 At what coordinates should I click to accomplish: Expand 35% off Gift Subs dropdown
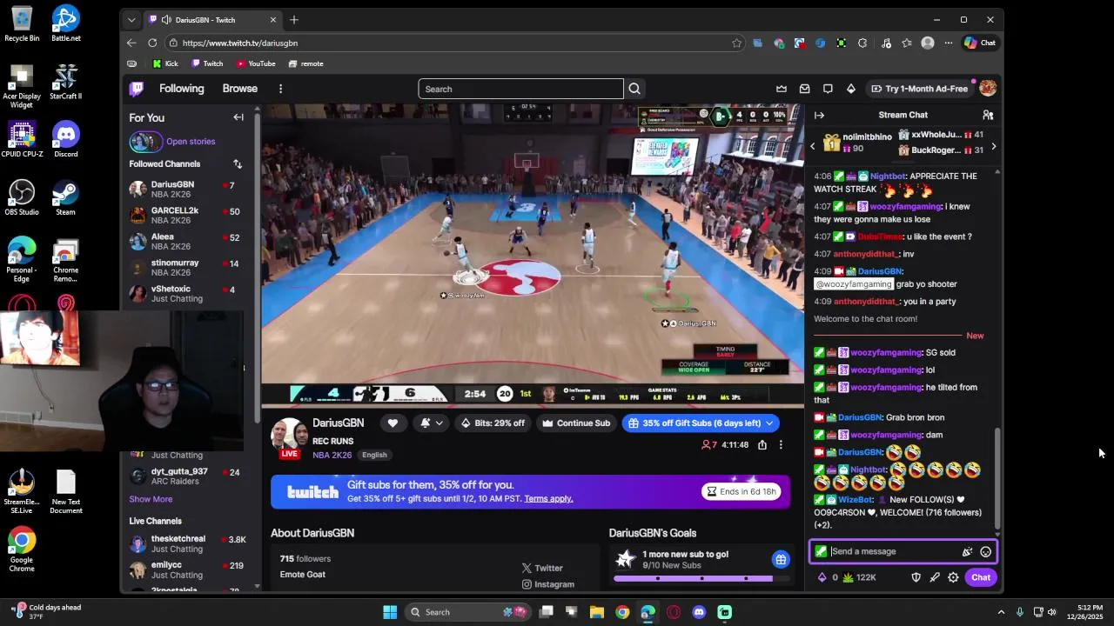(x=768, y=423)
